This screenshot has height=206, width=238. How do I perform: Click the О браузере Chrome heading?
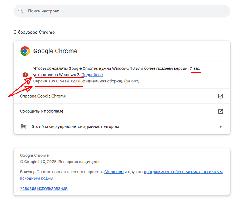click(x=34, y=32)
